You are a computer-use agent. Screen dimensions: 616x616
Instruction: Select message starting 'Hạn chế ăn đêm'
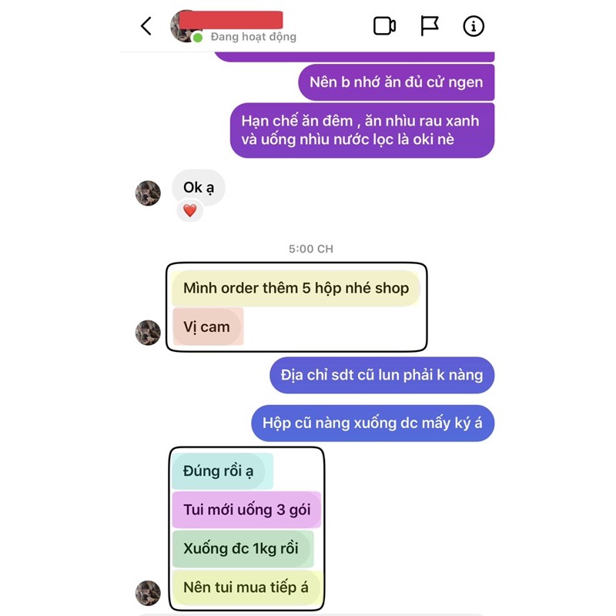tap(362, 130)
